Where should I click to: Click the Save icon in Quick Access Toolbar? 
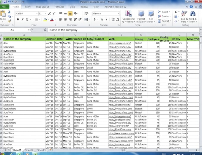[5, 2]
